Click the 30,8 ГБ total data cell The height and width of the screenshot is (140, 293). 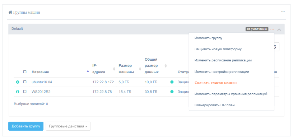tap(151, 92)
